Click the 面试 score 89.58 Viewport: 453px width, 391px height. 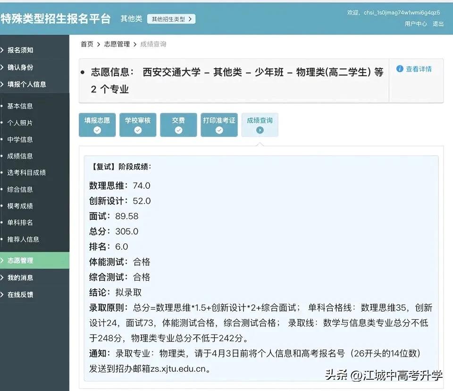[127, 216]
